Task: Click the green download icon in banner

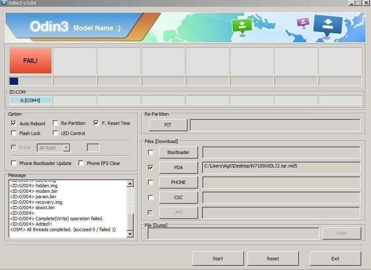Action: tap(242, 26)
